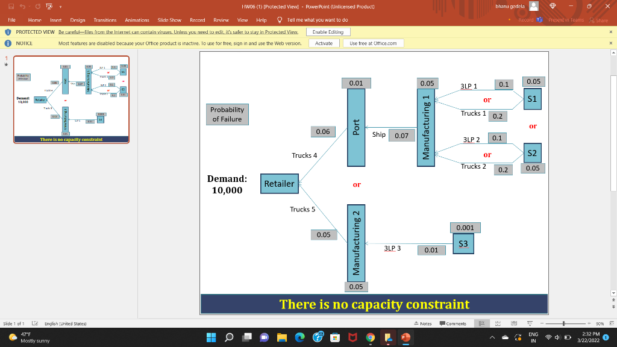Toggle the Notes pane
617x347 pixels.
click(424, 323)
